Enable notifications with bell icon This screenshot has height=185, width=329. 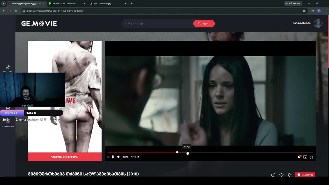290,175
